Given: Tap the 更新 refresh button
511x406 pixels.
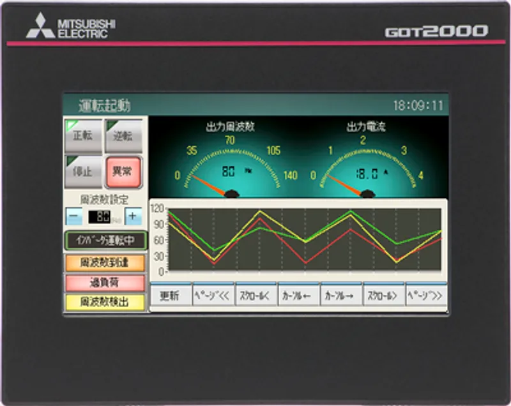Looking at the screenshot, I should pyautogui.click(x=171, y=295).
